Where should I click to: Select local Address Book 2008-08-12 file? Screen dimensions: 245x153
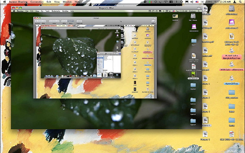(232, 36)
